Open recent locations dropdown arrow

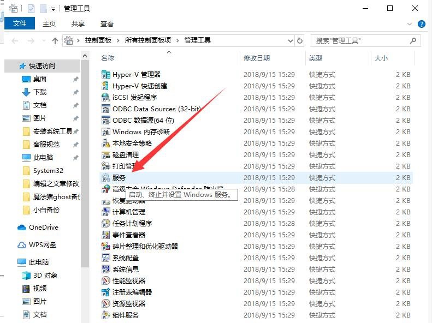point(44,41)
